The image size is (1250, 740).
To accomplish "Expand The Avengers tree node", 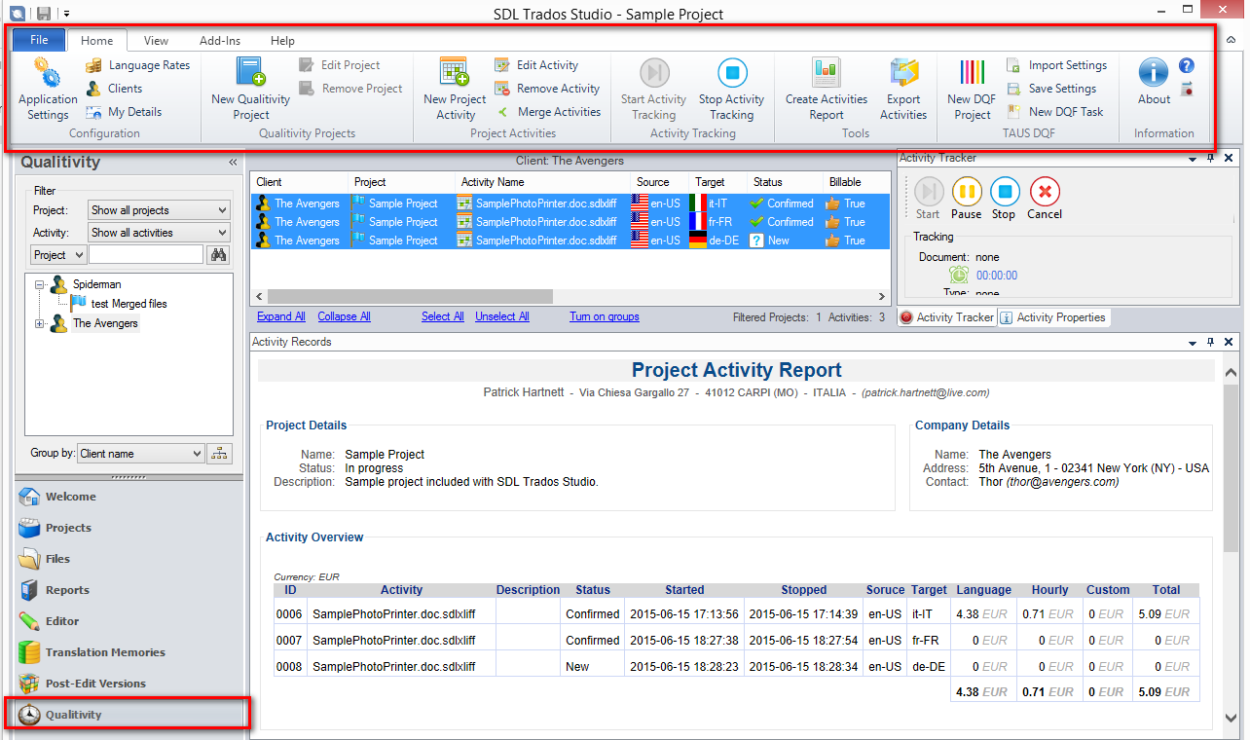I will 40,323.
